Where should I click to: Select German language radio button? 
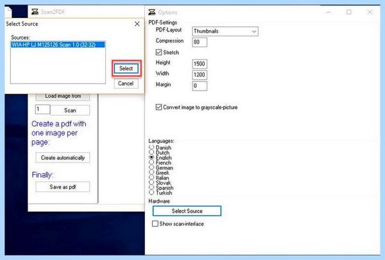pyautogui.click(x=151, y=168)
